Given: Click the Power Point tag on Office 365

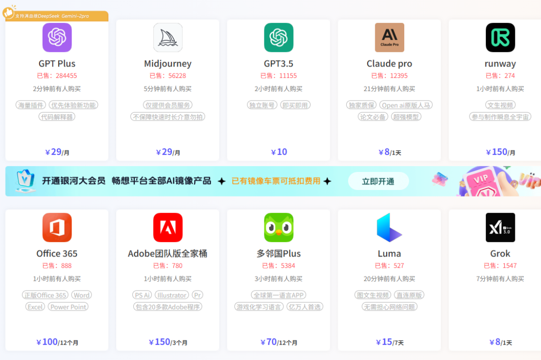Looking at the screenshot, I should 68,307.
